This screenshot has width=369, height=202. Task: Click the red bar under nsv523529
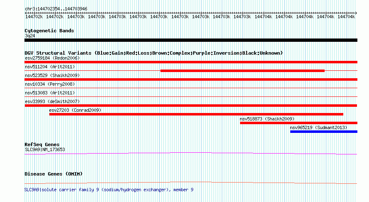point(191,79)
